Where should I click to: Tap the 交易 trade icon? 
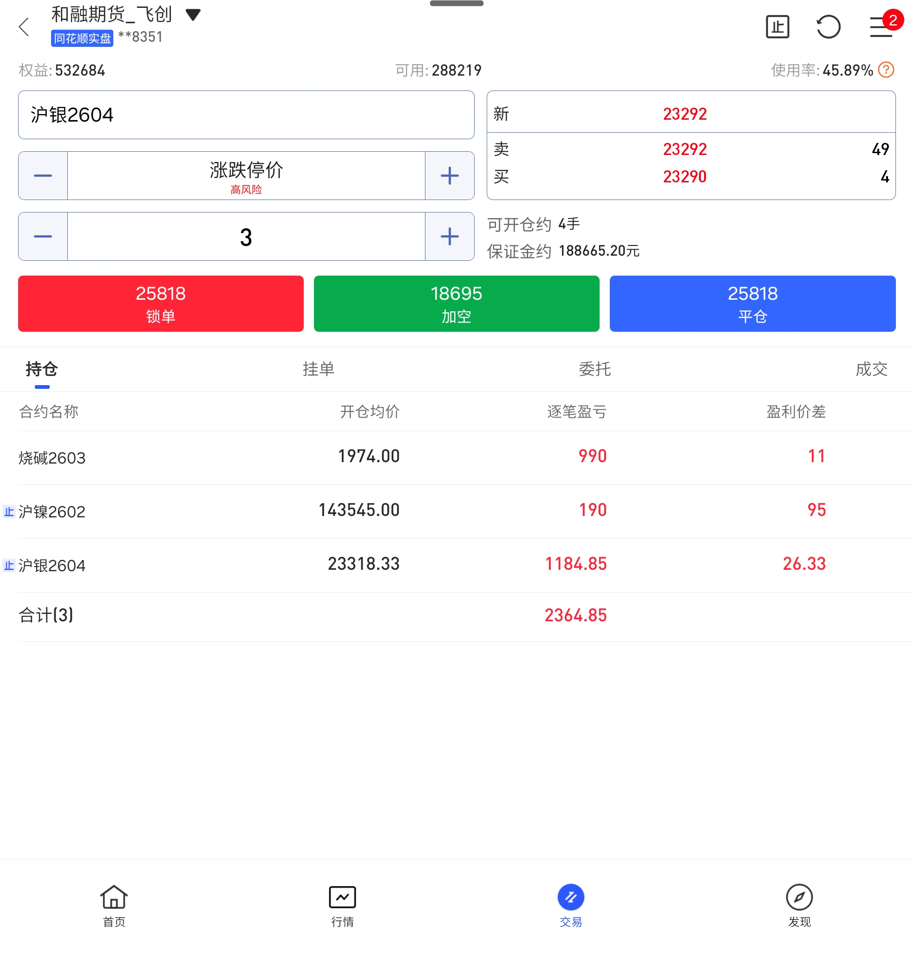click(x=570, y=897)
